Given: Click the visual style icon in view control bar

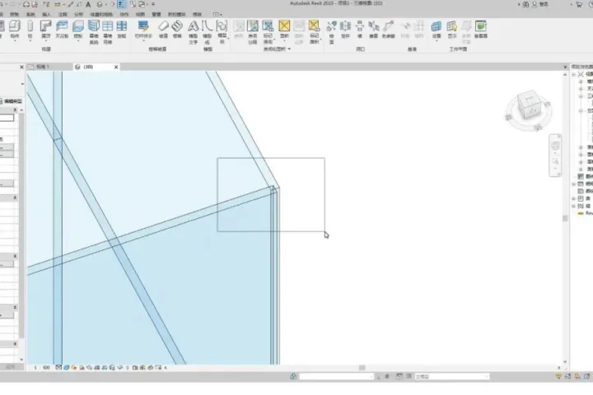Looking at the screenshot, I should pos(66,367).
